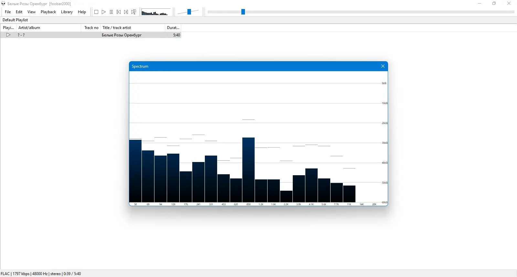Open the Edit menu

click(x=19, y=12)
